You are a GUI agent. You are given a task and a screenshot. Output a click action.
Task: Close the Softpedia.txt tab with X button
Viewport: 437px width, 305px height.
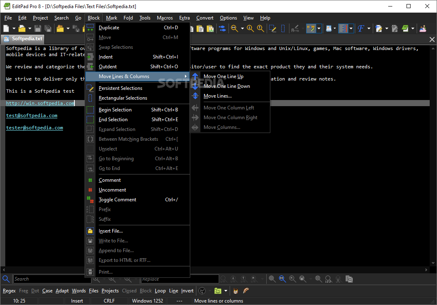(432, 39)
